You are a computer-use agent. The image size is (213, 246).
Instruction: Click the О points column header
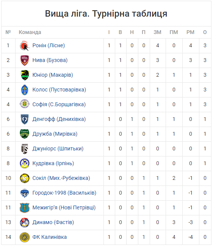point(205,32)
